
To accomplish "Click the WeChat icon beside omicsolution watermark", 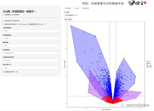I will (122, 105).
